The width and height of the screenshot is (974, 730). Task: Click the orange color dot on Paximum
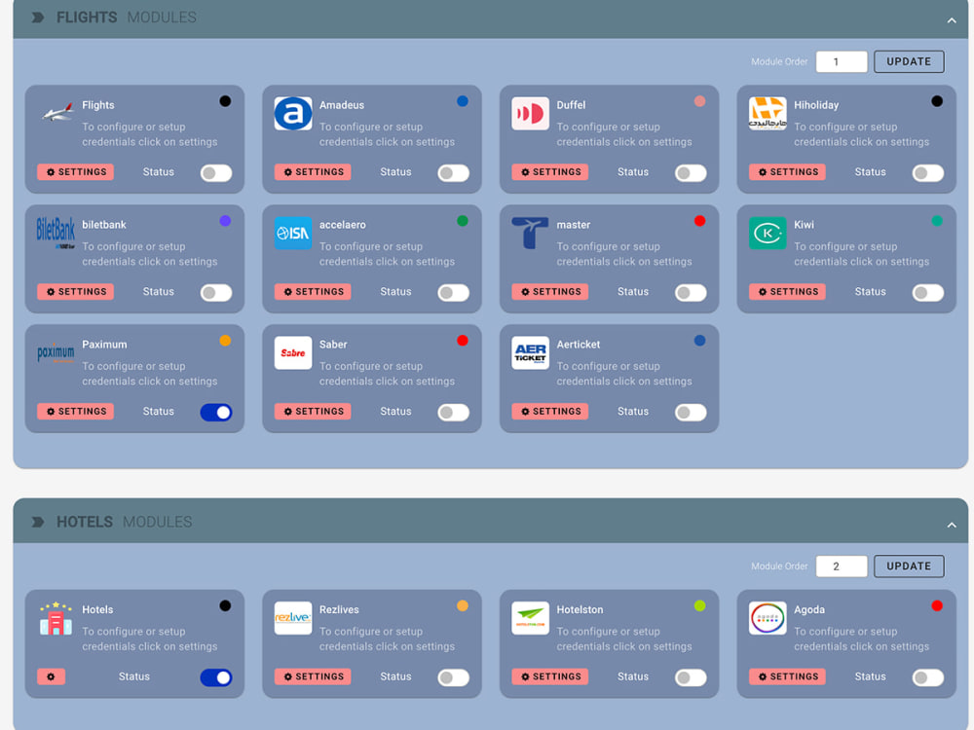(x=225, y=341)
